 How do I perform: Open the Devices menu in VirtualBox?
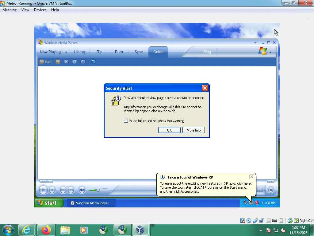[40, 10]
